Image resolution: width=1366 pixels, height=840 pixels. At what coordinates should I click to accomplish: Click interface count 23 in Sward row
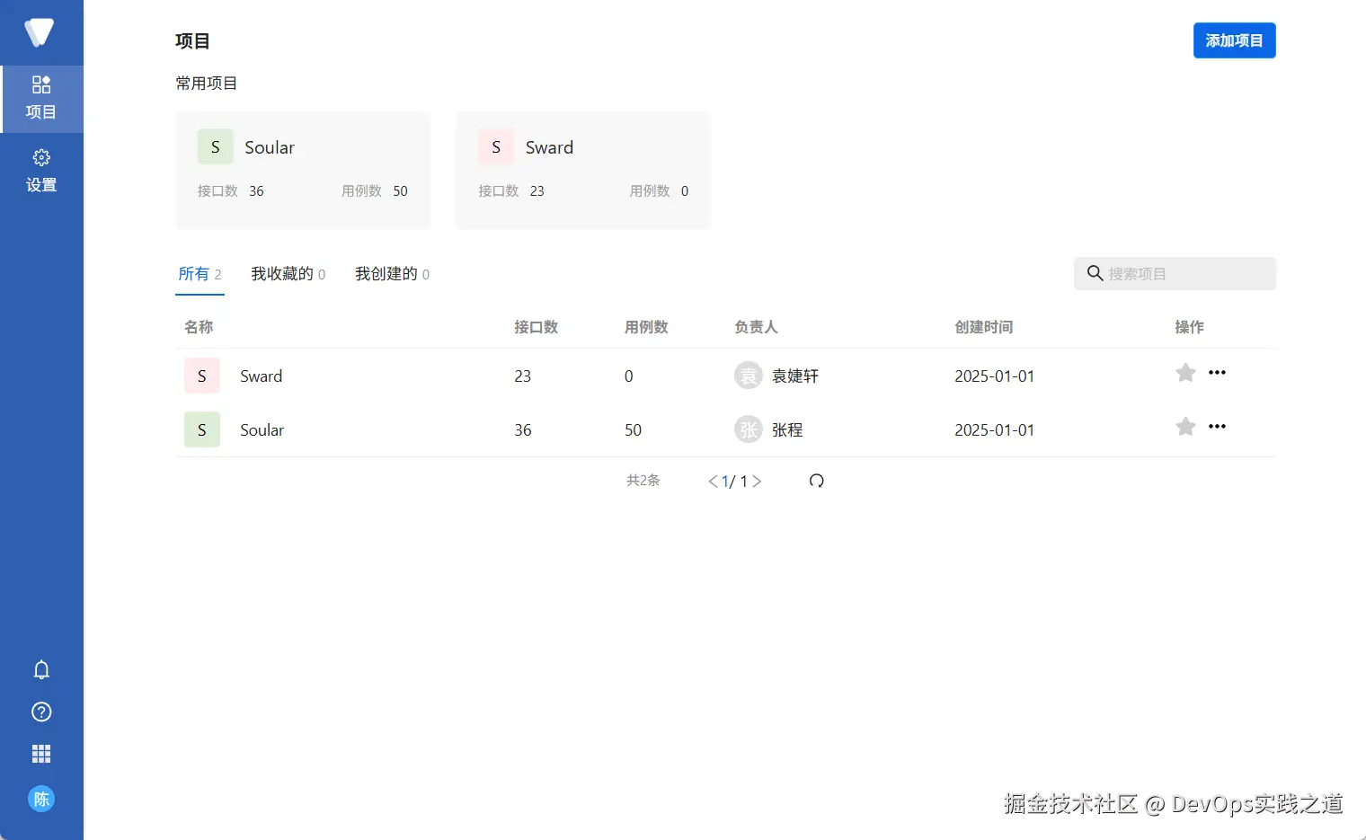tap(523, 376)
